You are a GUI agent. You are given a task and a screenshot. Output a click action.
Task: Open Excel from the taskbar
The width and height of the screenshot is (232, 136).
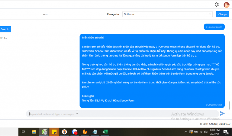(105, 132)
